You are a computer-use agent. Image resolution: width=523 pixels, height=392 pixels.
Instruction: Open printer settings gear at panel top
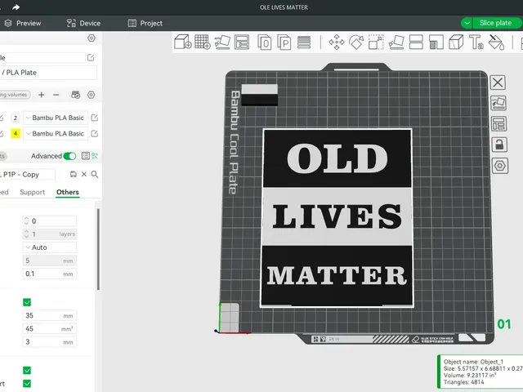point(92,38)
